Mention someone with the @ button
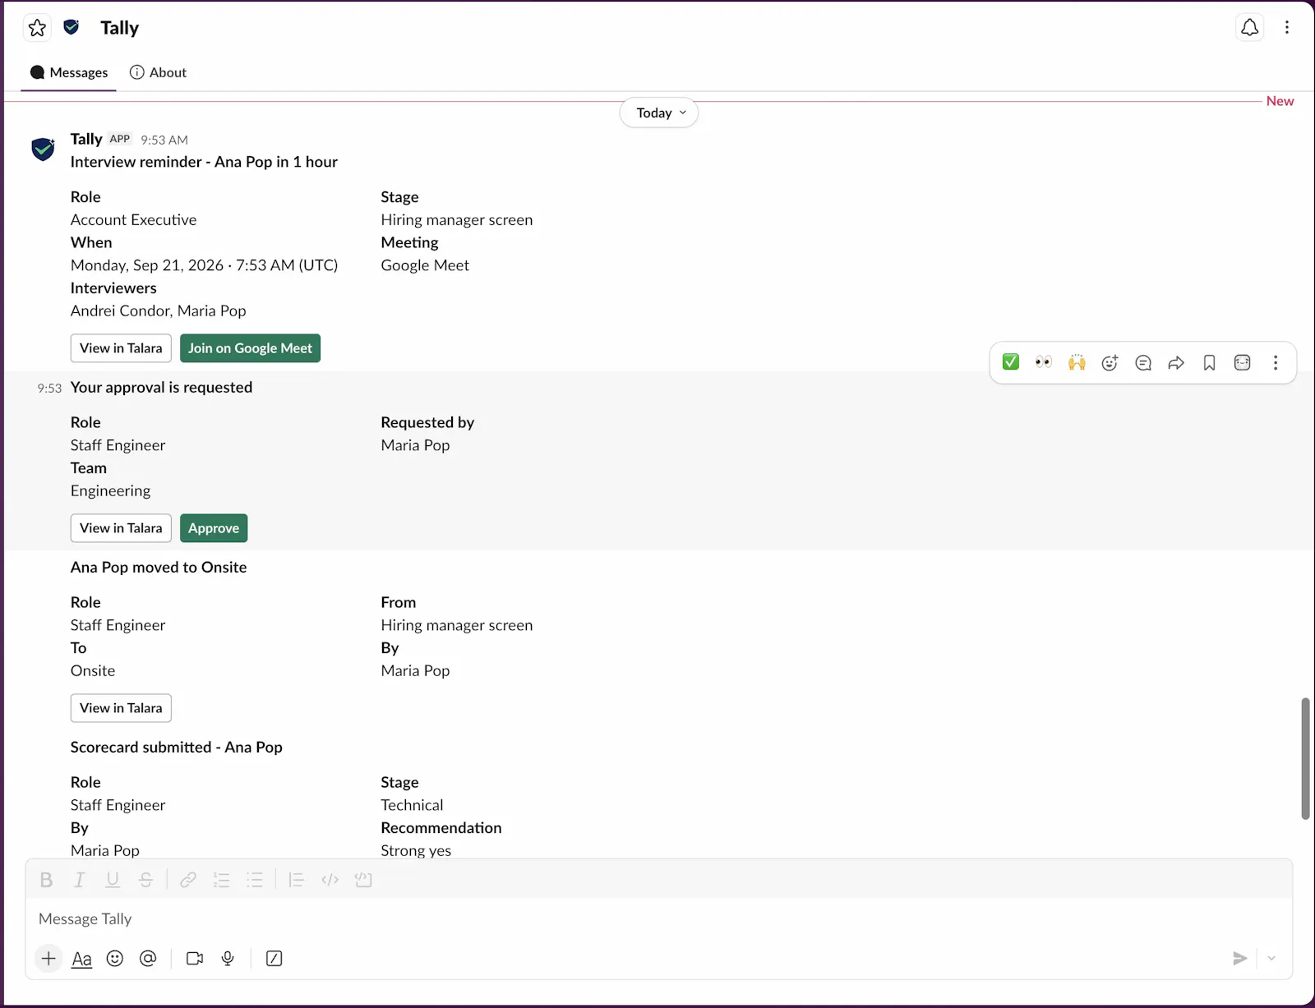 [x=148, y=958]
